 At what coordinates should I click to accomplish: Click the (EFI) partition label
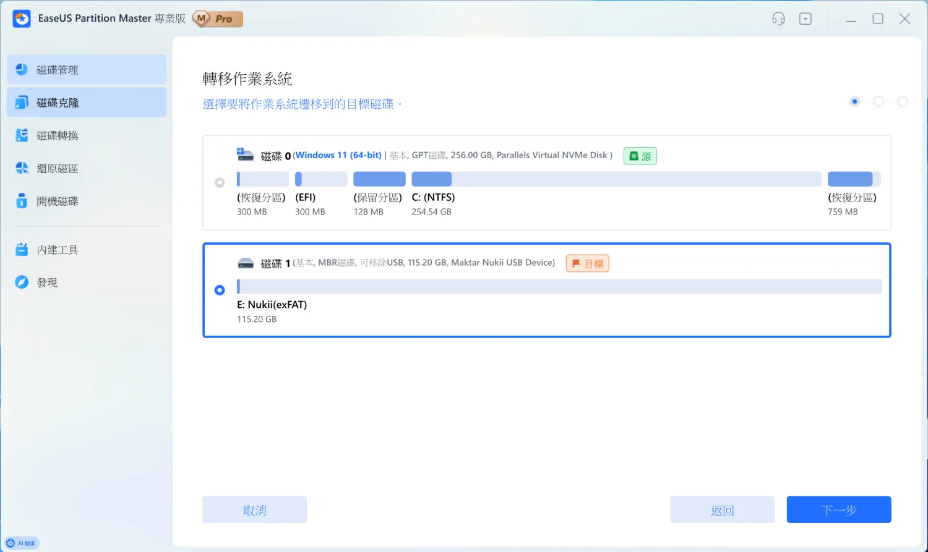pyautogui.click(x=306, y=197)
